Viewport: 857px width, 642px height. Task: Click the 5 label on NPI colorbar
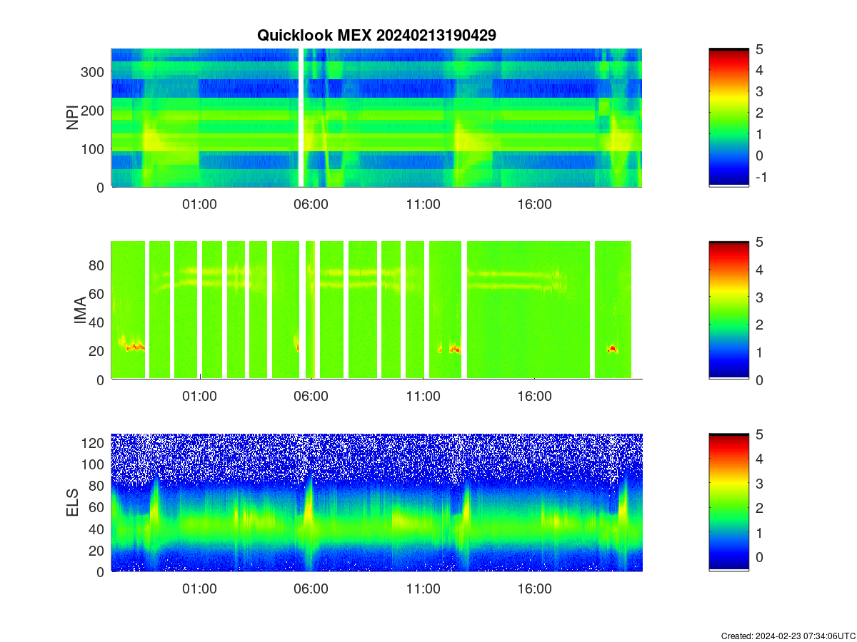point(758,49)
